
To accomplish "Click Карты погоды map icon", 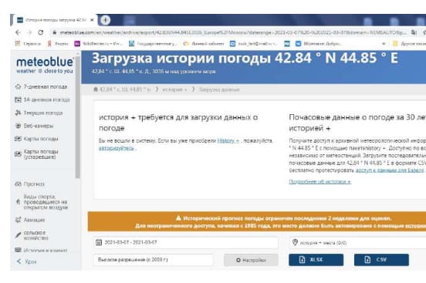I will click(x=18, y=139).
